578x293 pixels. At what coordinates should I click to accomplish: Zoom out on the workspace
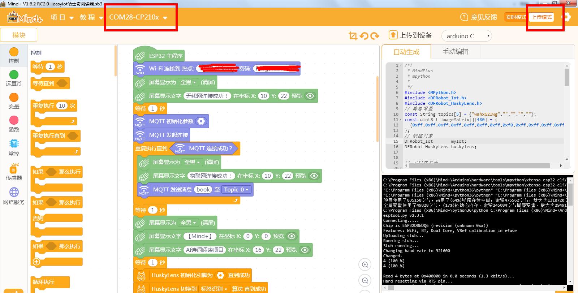click(365, 281)
